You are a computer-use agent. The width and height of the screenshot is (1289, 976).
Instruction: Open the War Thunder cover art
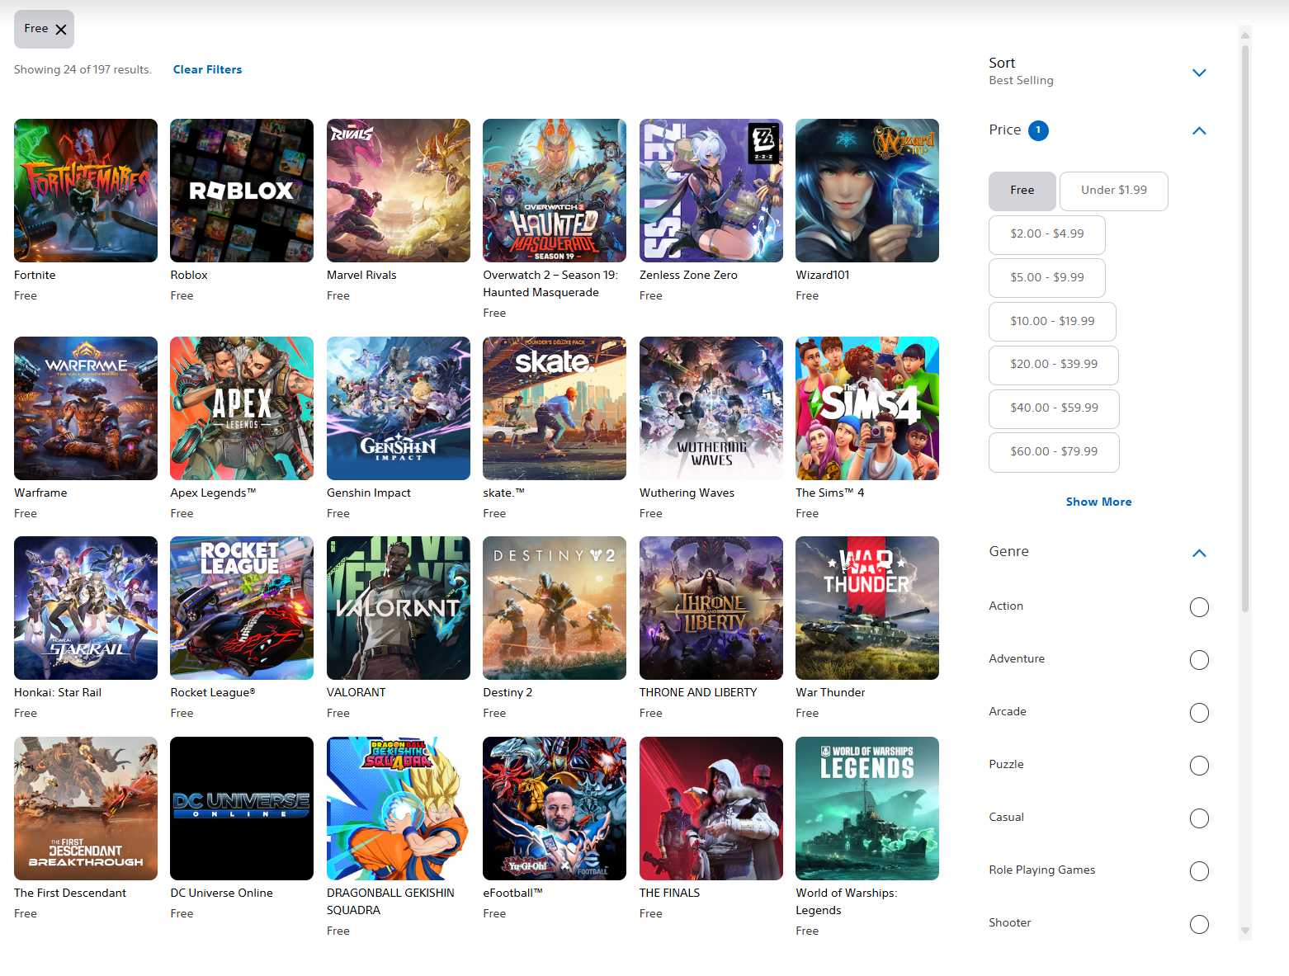pyautogui.click(x=867, y=608)
